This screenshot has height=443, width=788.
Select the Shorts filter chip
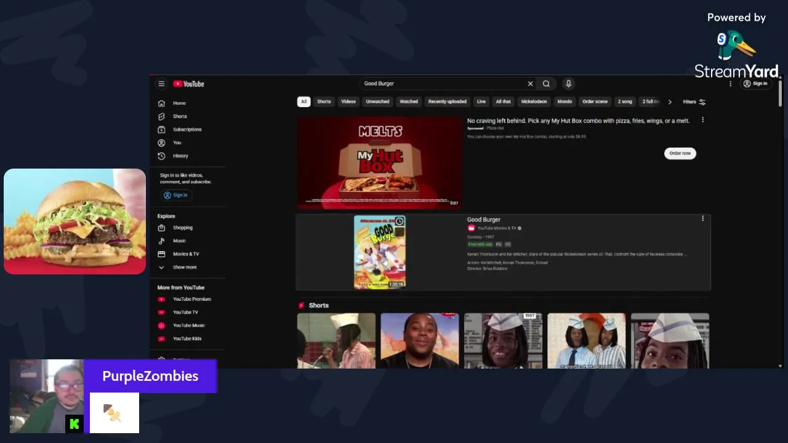[x=324, y=102]
